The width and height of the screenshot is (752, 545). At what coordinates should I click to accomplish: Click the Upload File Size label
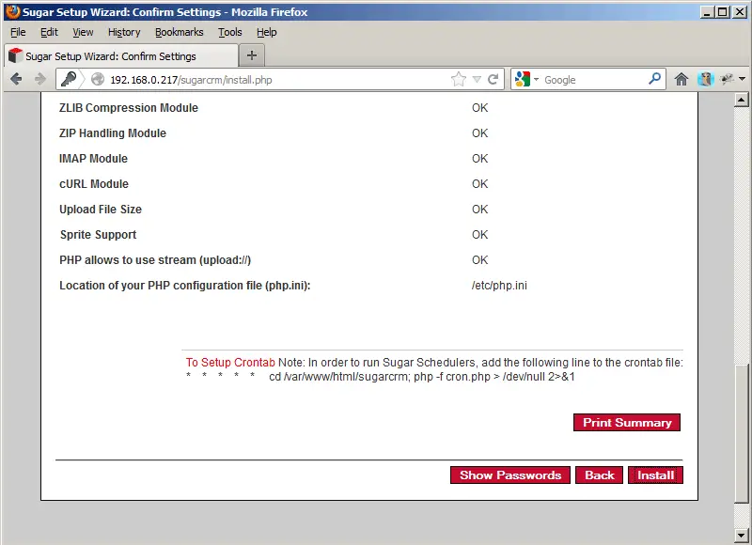click(x=101, y=210)
